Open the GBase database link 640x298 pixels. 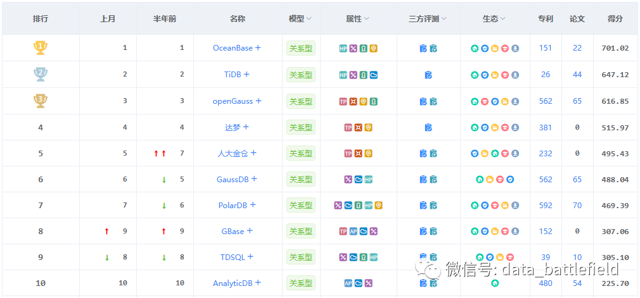[x=233, y=232]
